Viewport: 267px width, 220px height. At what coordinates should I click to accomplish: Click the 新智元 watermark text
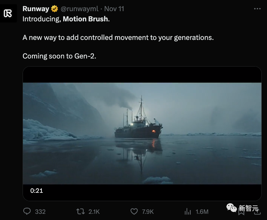click(x=248, y=209)
